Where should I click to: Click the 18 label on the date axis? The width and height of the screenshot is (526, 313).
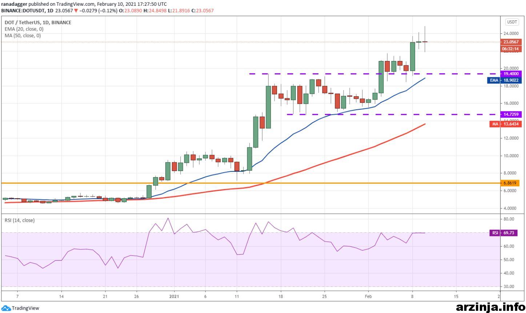(x=281, y=296)
